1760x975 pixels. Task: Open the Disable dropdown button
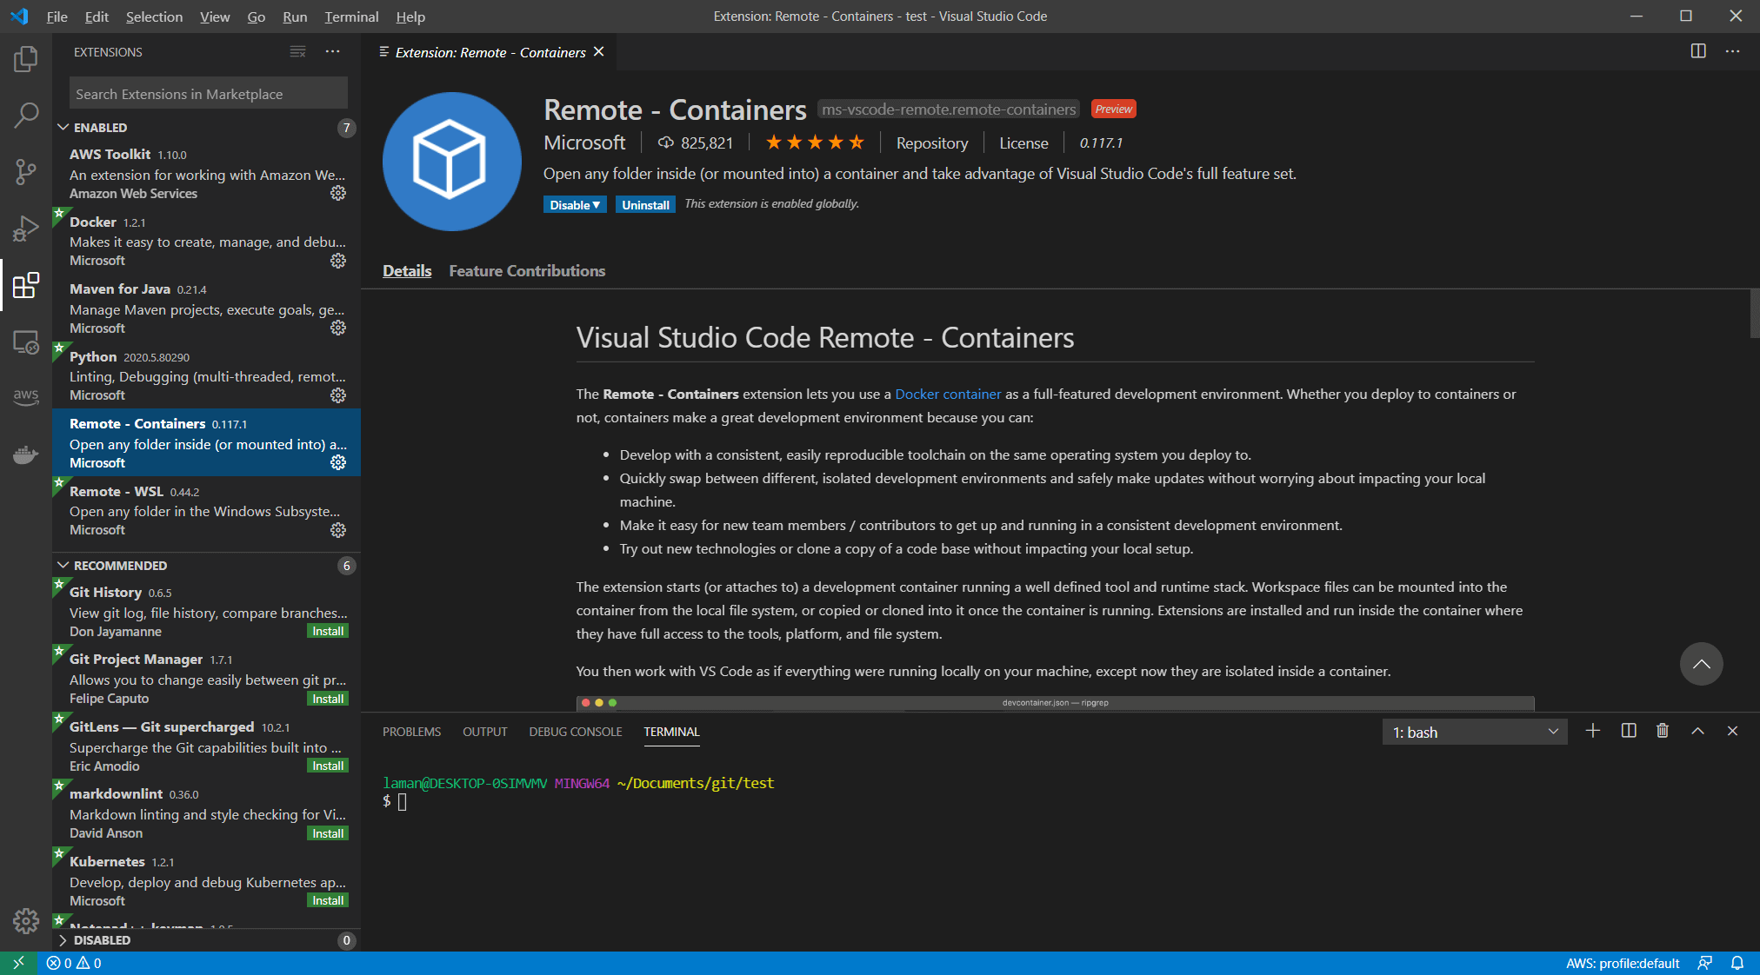pos(575,205)
